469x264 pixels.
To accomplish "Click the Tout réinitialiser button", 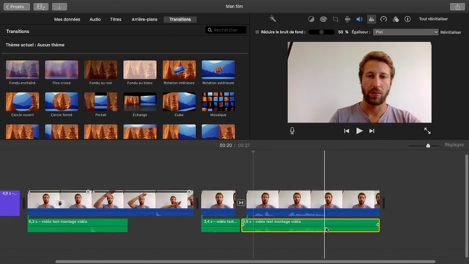I will tap(433, 19).
